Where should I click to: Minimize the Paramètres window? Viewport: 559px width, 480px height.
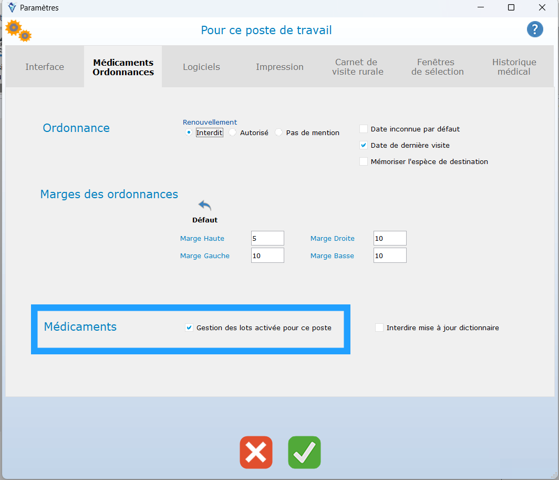[x=481, y=7]
